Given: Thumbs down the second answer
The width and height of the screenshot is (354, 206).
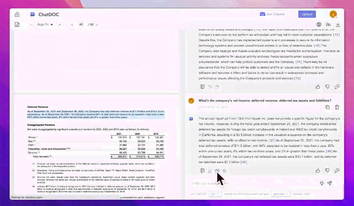Looking at the screenshot, I should coord(327,171).
